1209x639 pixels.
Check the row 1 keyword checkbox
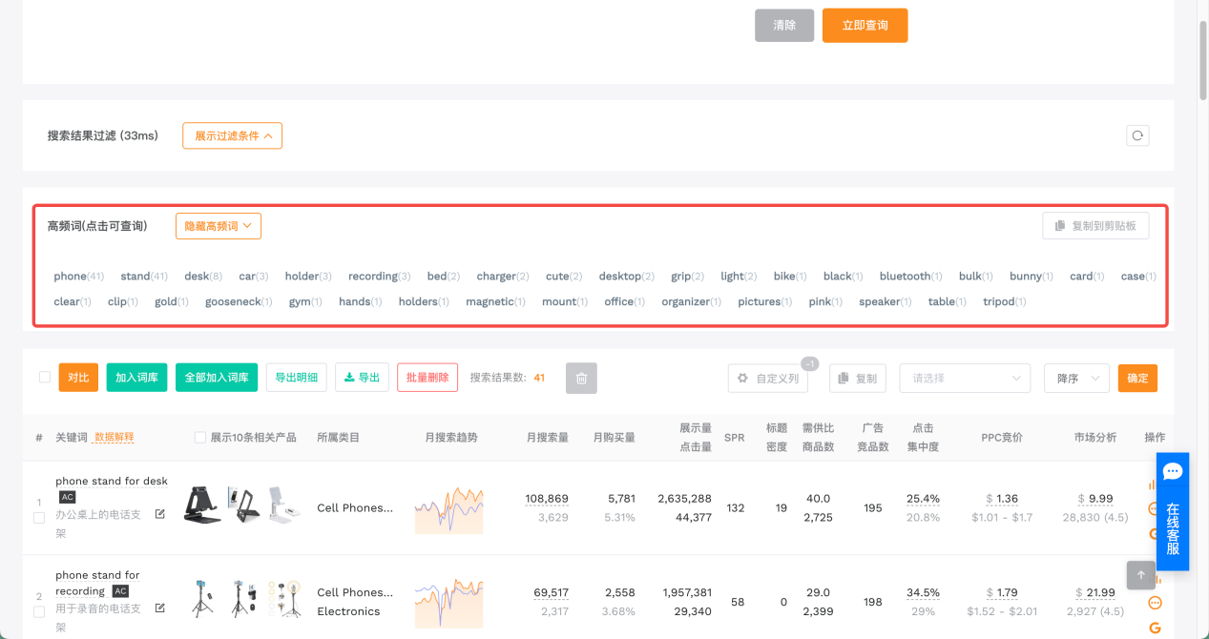pos(39,518)
